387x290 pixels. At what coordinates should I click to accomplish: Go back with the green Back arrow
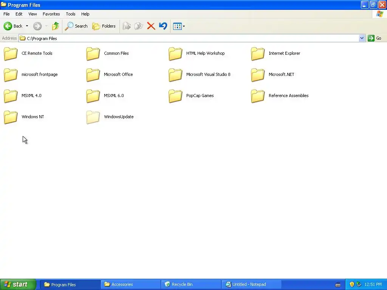13,26
